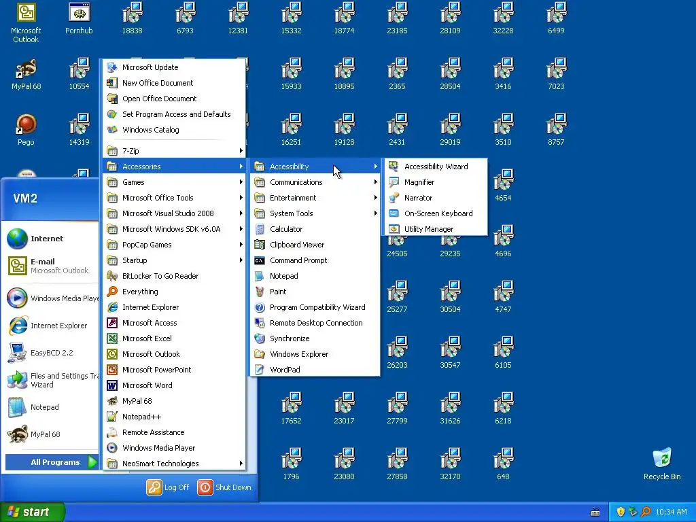
Task: Open Internet pinned item in Start menu
Action: coord(50,239)
